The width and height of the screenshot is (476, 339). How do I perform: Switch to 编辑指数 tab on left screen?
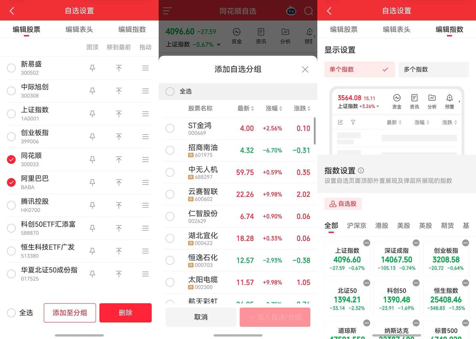132,29
